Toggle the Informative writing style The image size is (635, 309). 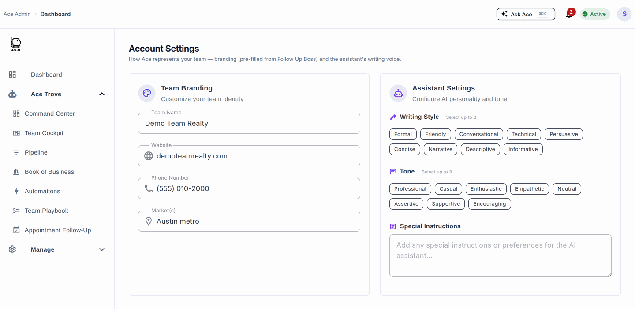click(x=523, y=149)
